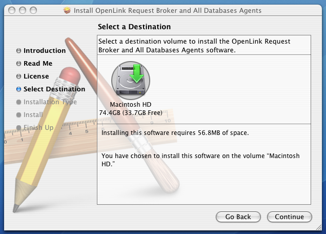Screen dimensions: 326x234
Task: Click the blue Select Destination bullet
Action: click(19, 89)
